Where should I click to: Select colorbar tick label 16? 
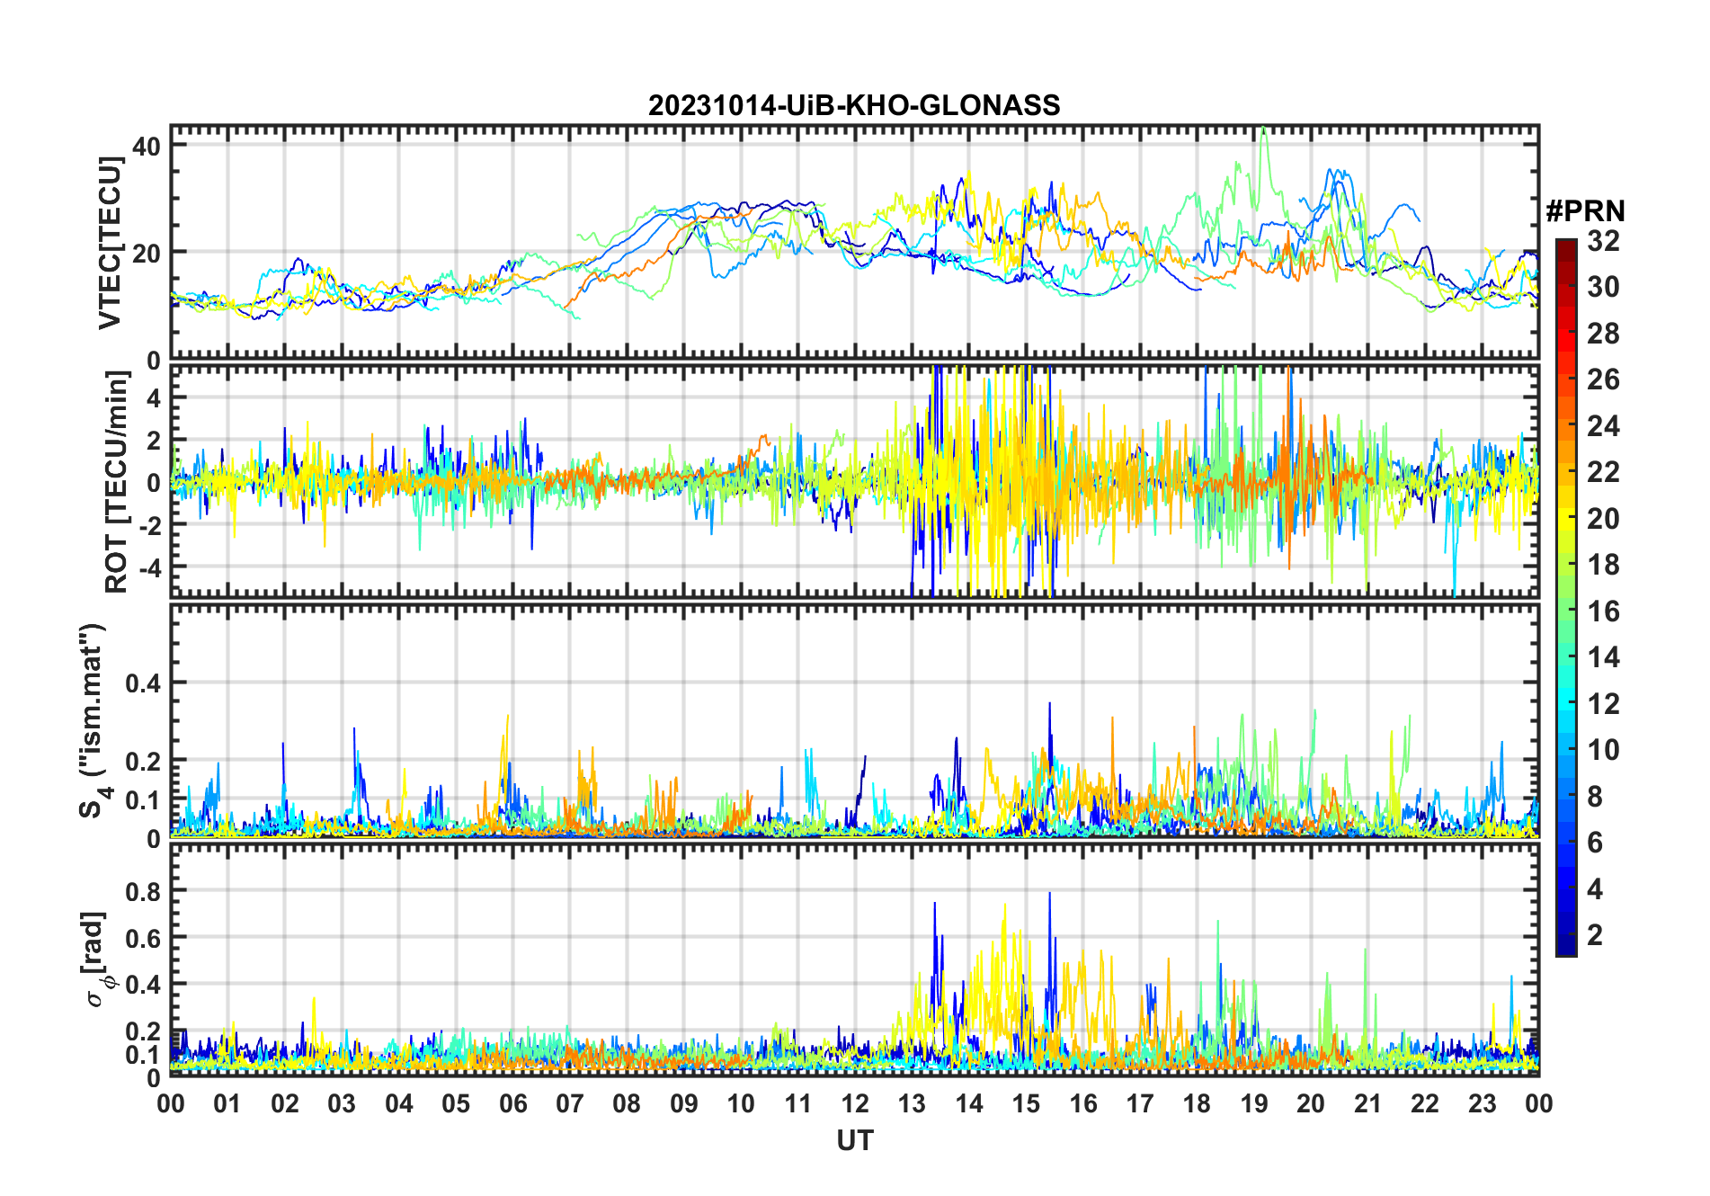click(x=1603, y=611)
